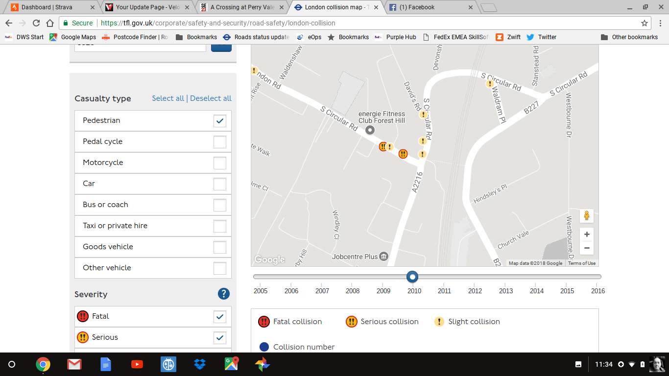
Task: Open the Other bookmarks folder
Action: coord(629,37)
